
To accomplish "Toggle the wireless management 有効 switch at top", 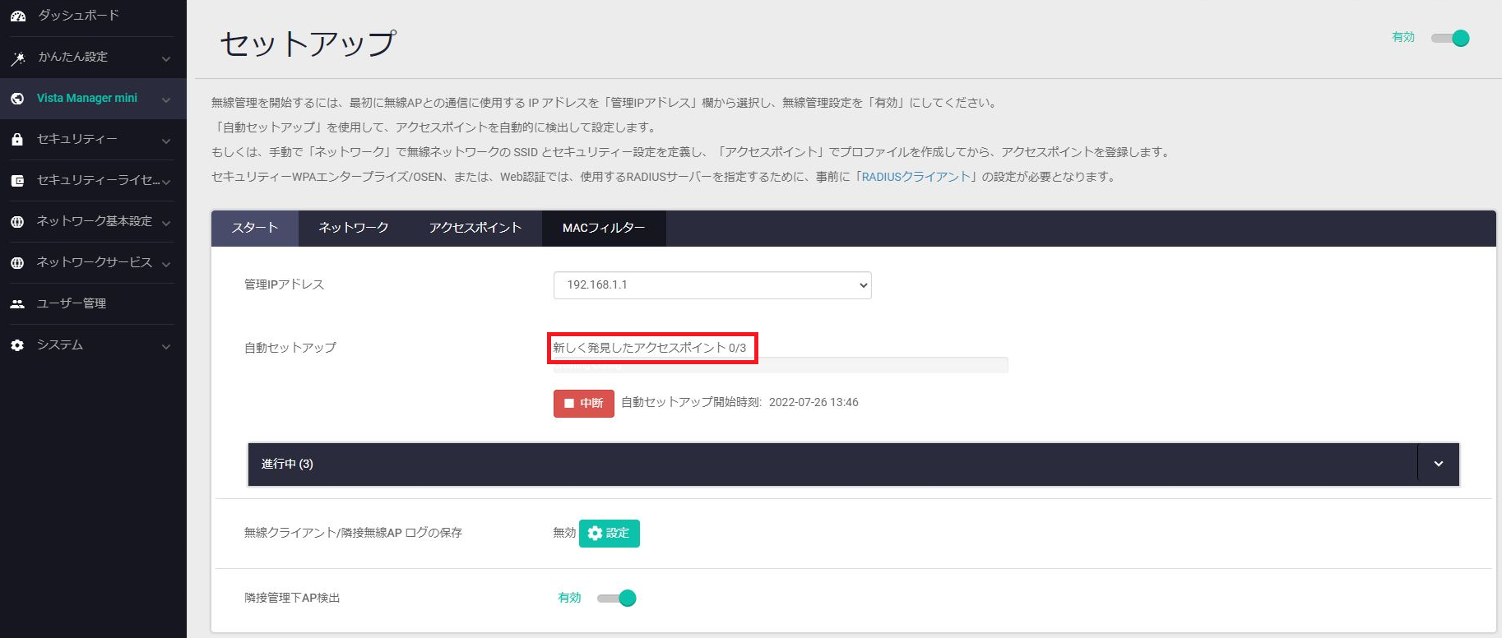I will (x=1450, y=38).
